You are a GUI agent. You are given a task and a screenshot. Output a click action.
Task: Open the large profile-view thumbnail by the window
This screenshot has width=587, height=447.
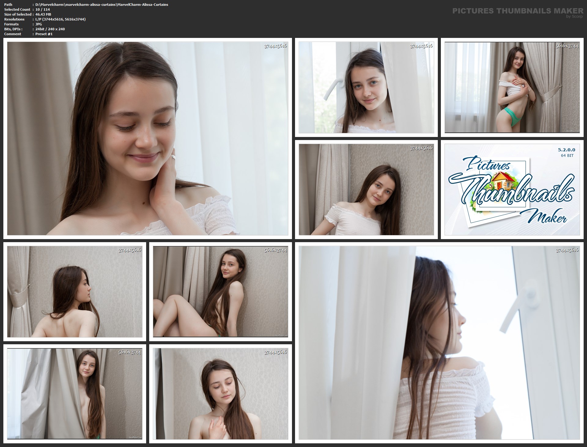coord(439,343)
